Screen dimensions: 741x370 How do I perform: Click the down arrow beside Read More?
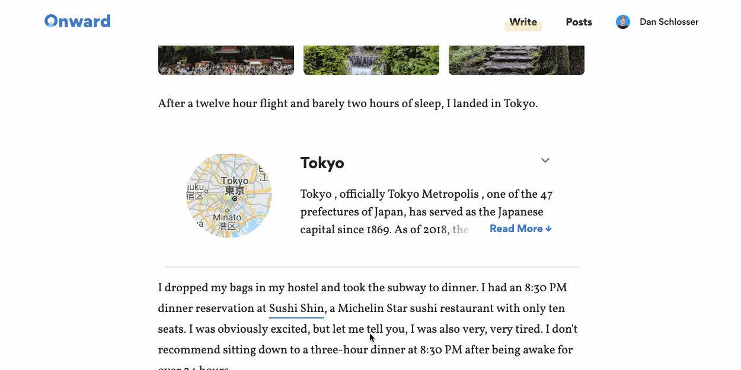[x=549, y=229]
